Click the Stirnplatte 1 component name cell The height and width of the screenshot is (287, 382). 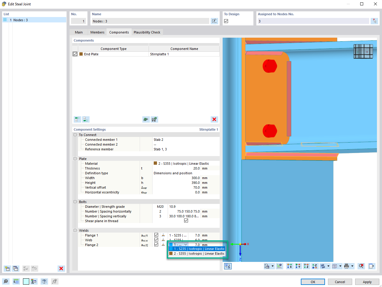point(184,54)
